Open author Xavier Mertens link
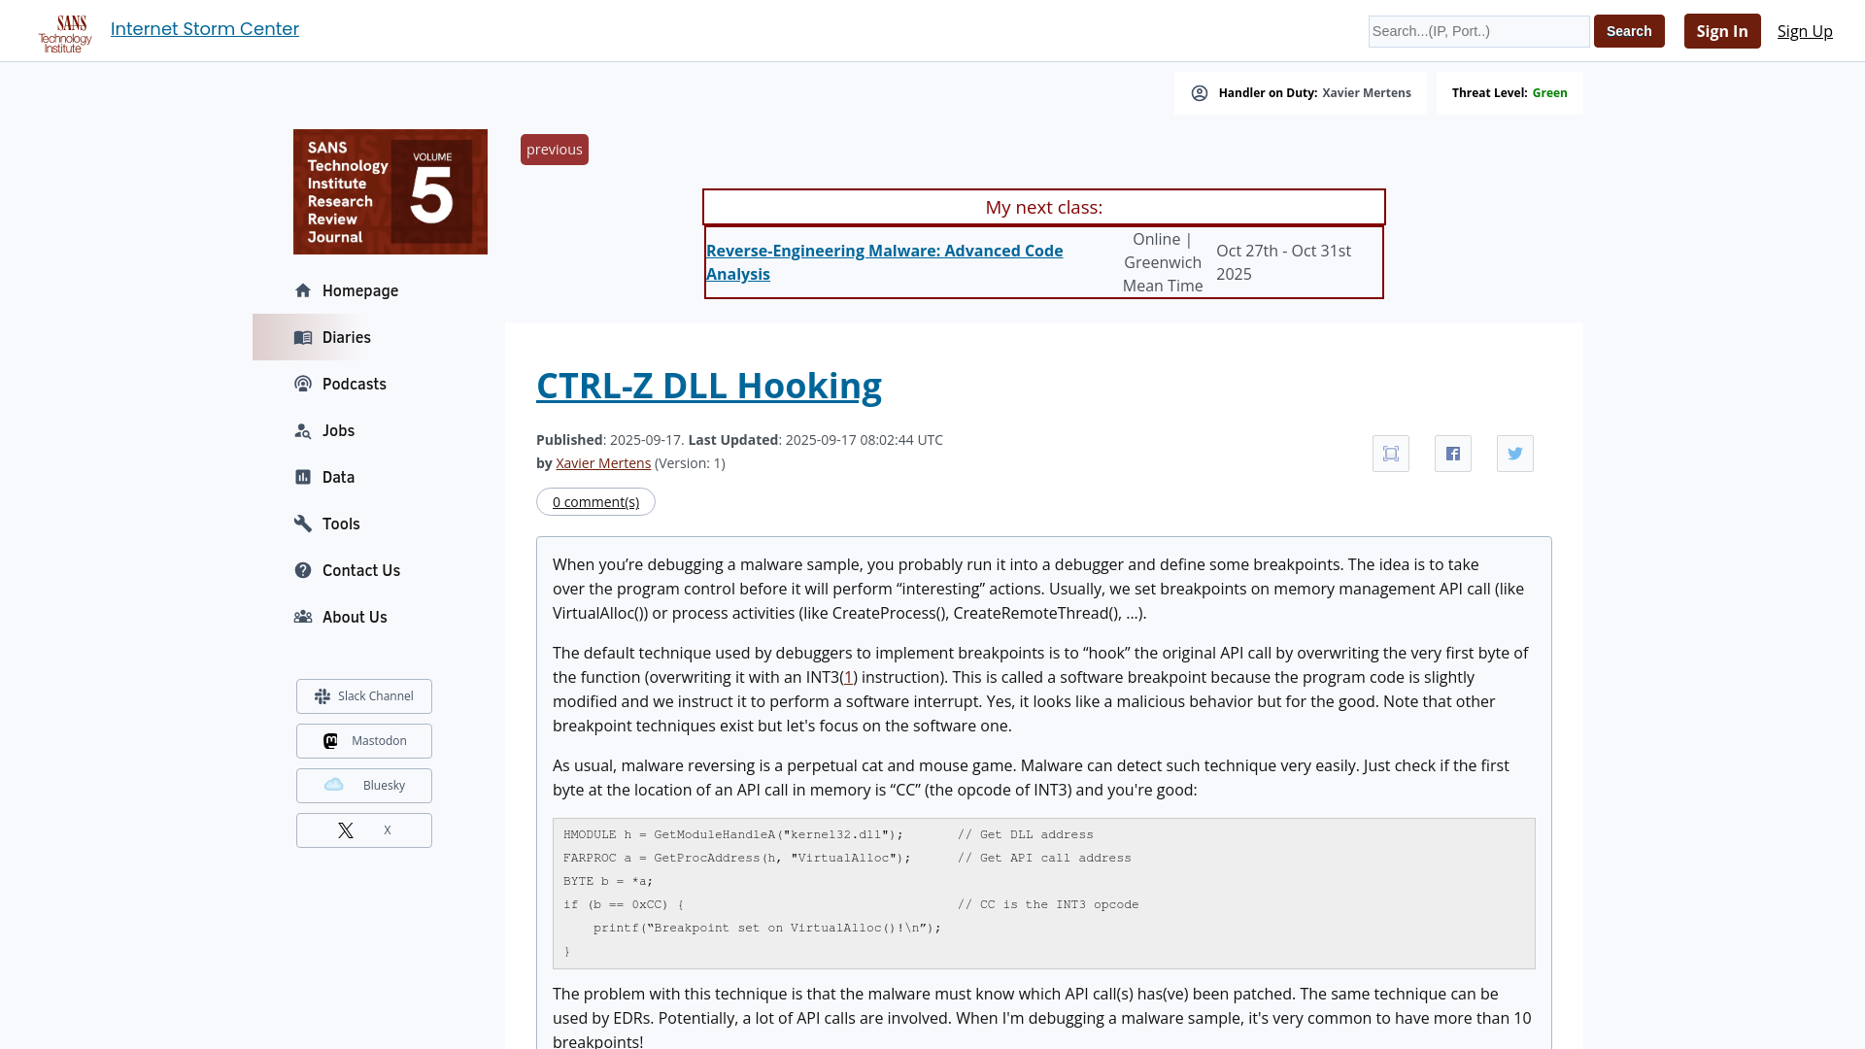 [x=603, y=463]
